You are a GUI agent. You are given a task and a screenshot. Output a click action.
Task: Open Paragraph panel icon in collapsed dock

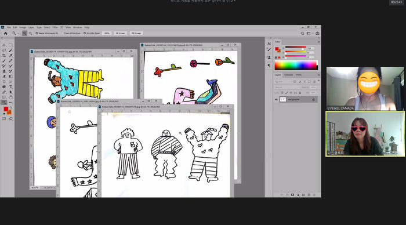pos(269,66)
